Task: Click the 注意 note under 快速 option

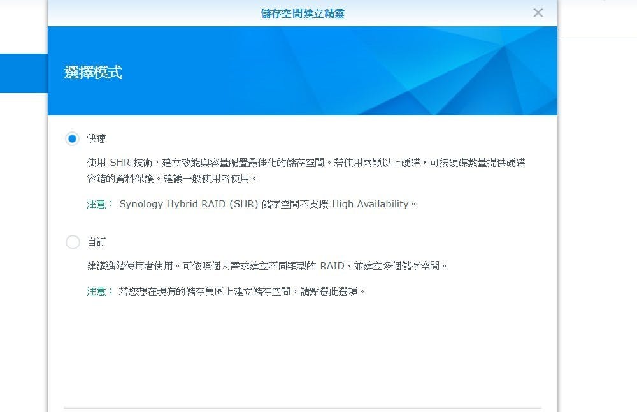Action: (x=96, y=204)
